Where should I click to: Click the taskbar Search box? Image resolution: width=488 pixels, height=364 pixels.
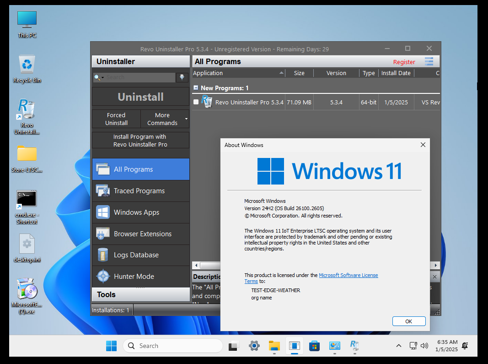[x=173, y=346]
